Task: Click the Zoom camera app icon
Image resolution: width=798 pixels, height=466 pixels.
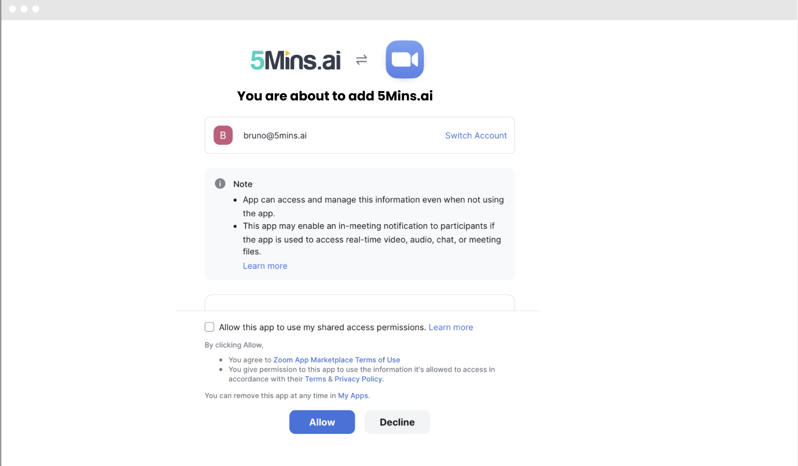Action: (x=405, y=60)
